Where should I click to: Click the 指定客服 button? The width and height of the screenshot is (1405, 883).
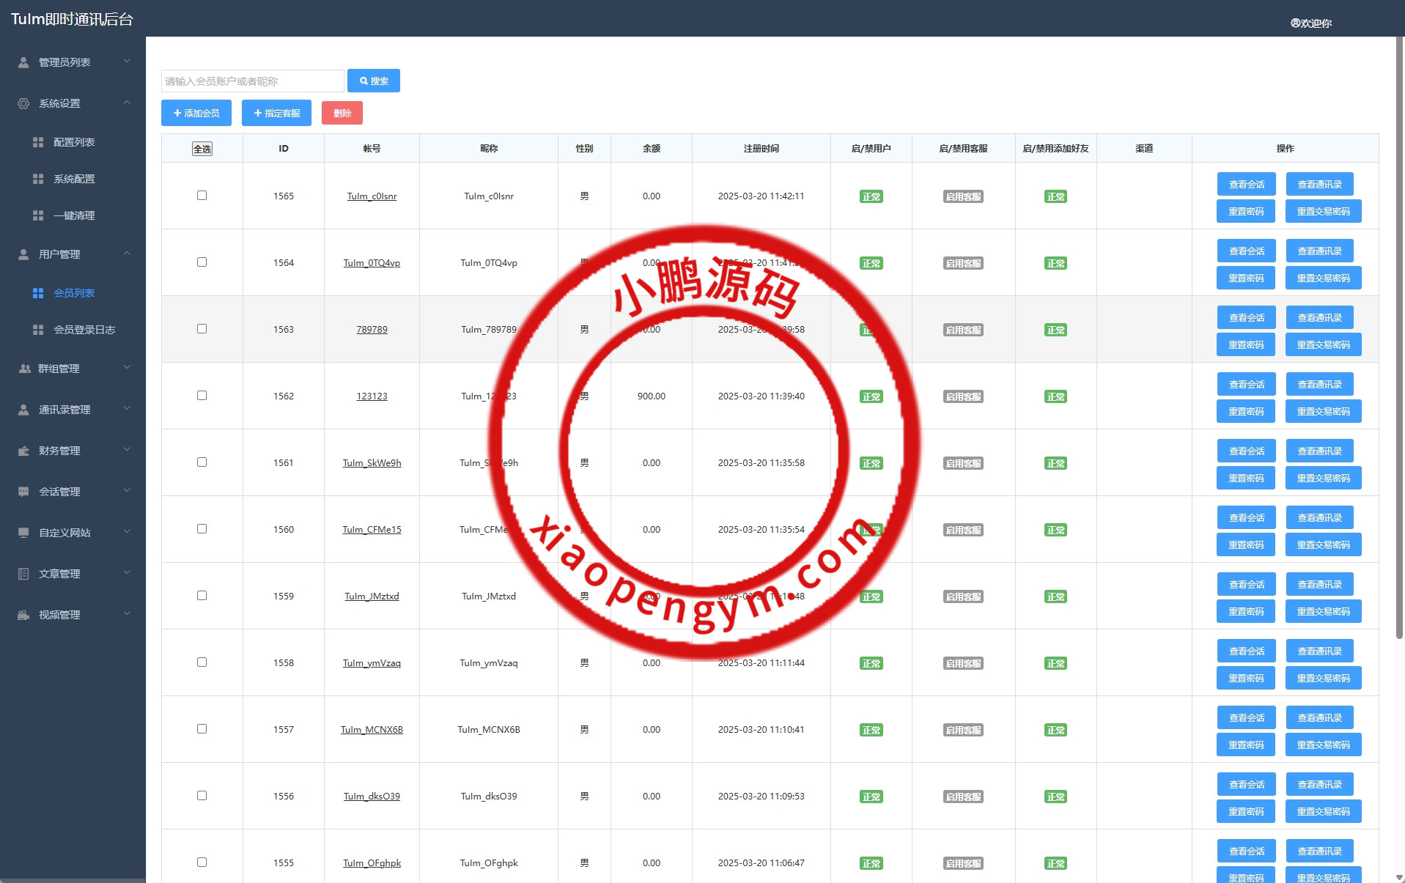tap(276, 113)
